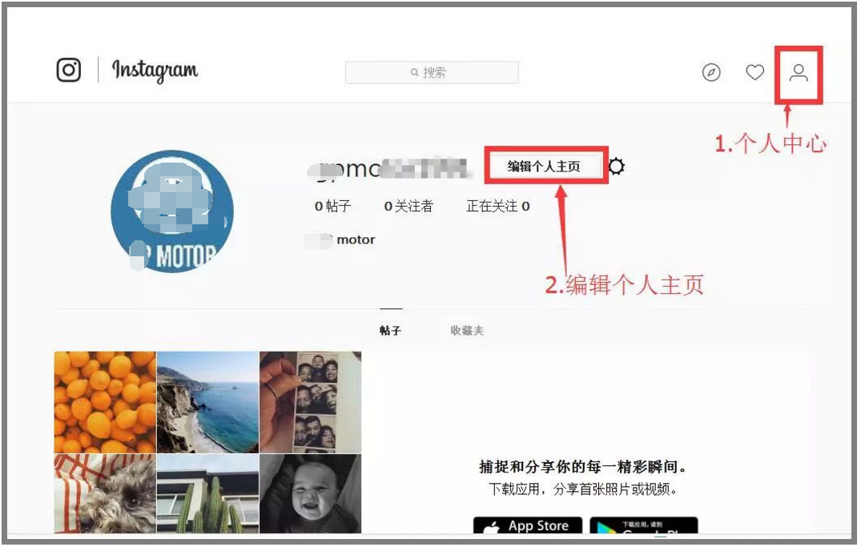Click the App Store download badge
This screenshot has width=861, height=547.
tap(527, 525)
